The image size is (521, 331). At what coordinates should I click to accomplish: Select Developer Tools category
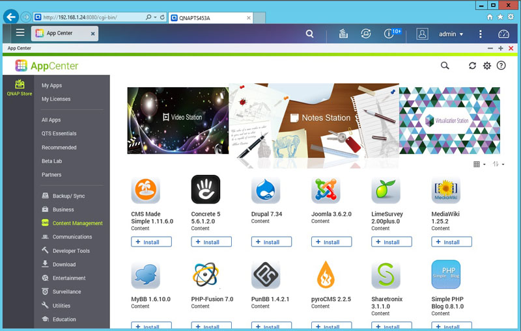click(x=66, y=250)
